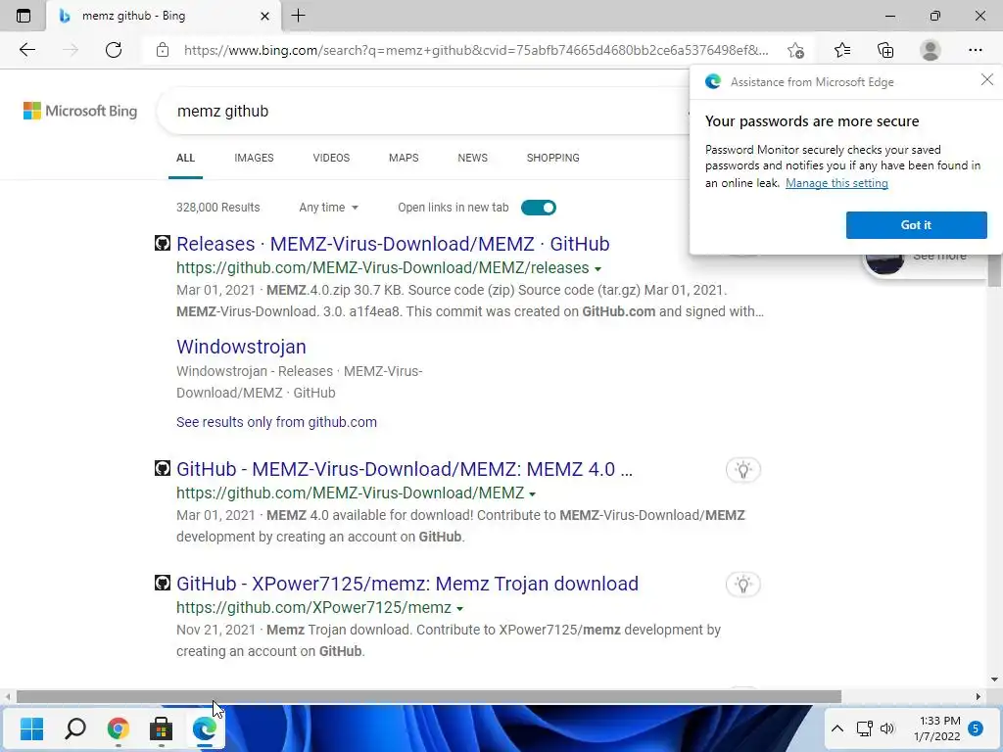1003x752 pixels.
Task: Click horizontal scrollbar right arrow
Action: pyautogui.click(x=979, y=697)
